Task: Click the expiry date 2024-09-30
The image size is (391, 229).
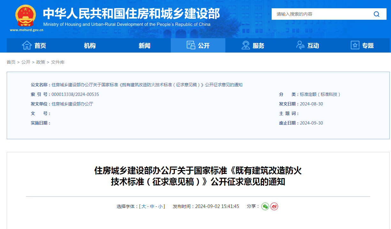Action: click(x=312, y=123)
